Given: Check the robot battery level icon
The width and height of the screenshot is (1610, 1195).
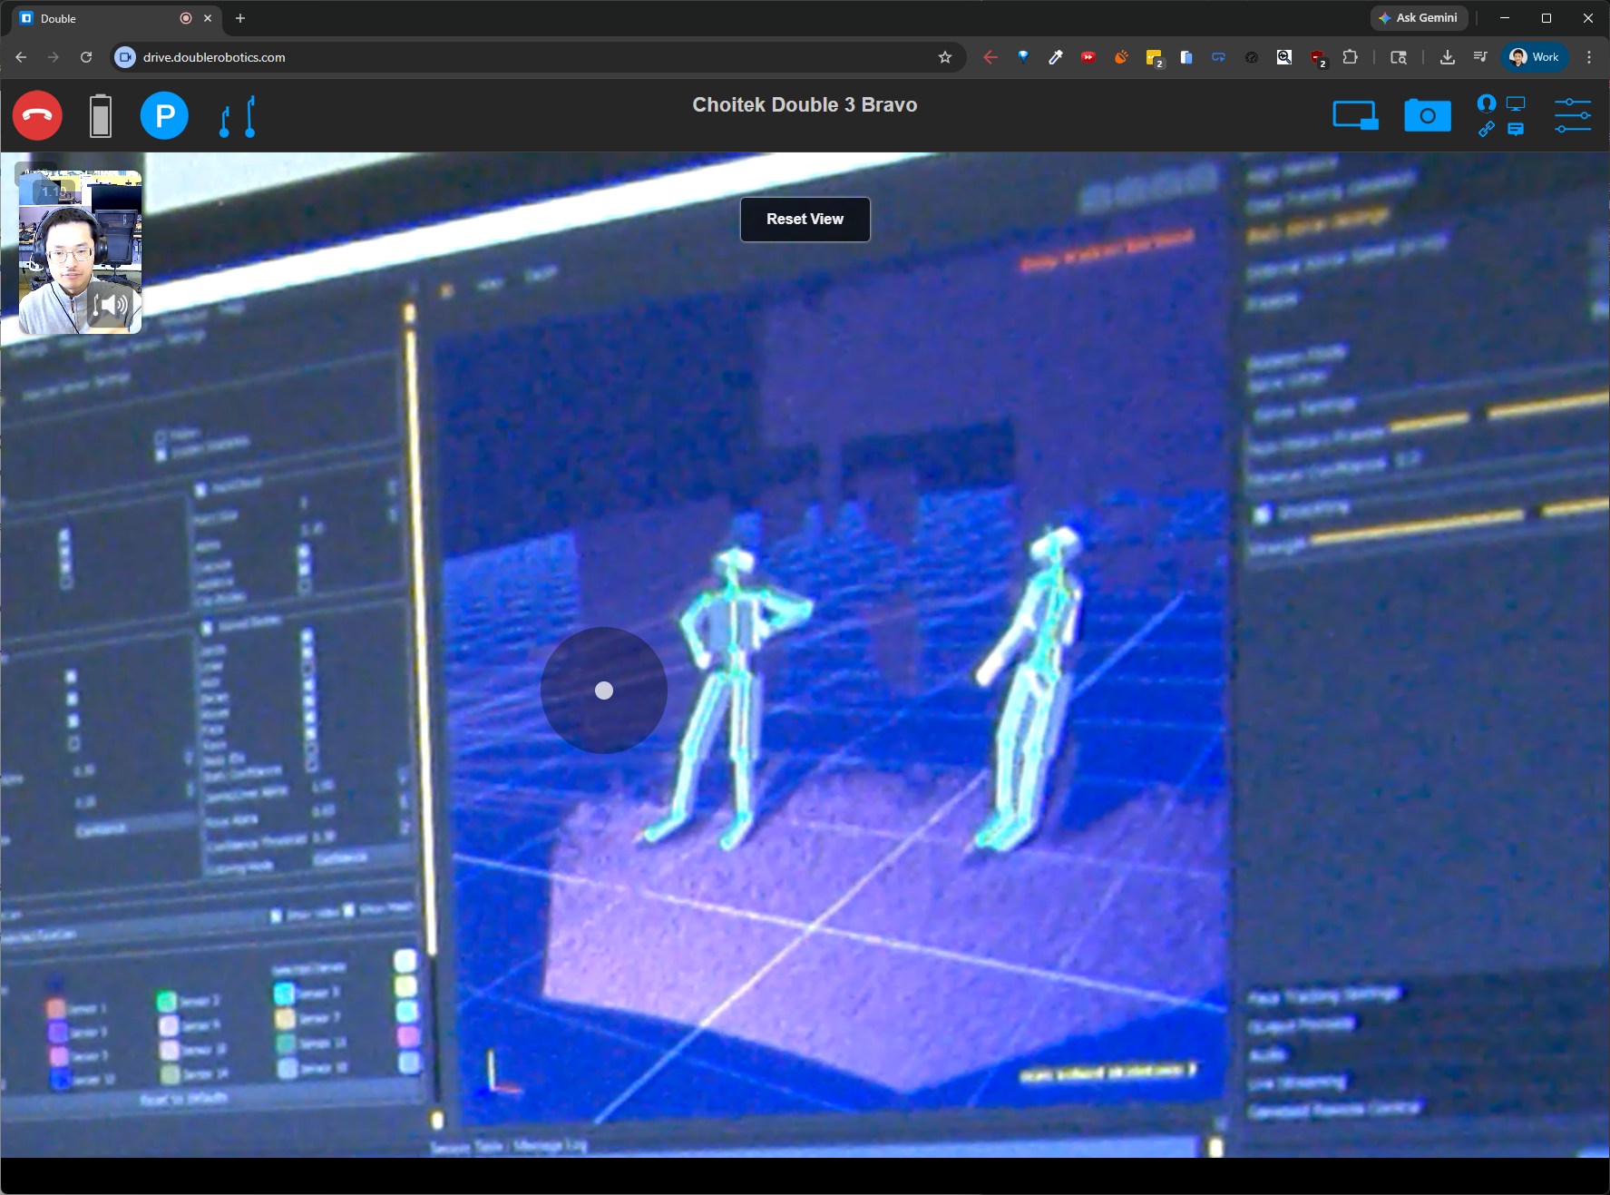Looking at the screenshot, I should [x=101, y=116].
